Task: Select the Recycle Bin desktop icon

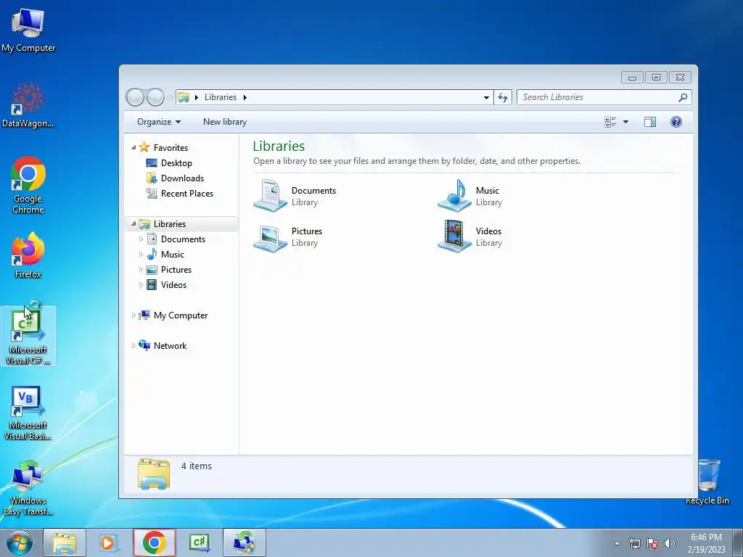Action: [x=707, y=482]
